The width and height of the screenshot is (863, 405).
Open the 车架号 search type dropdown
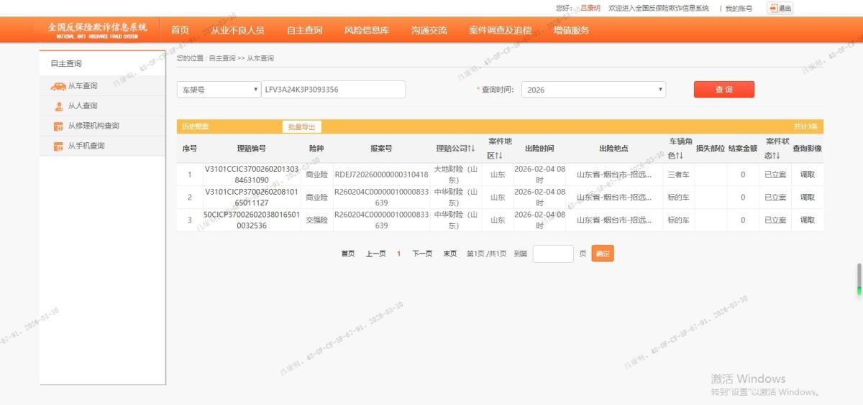point(219,90)
